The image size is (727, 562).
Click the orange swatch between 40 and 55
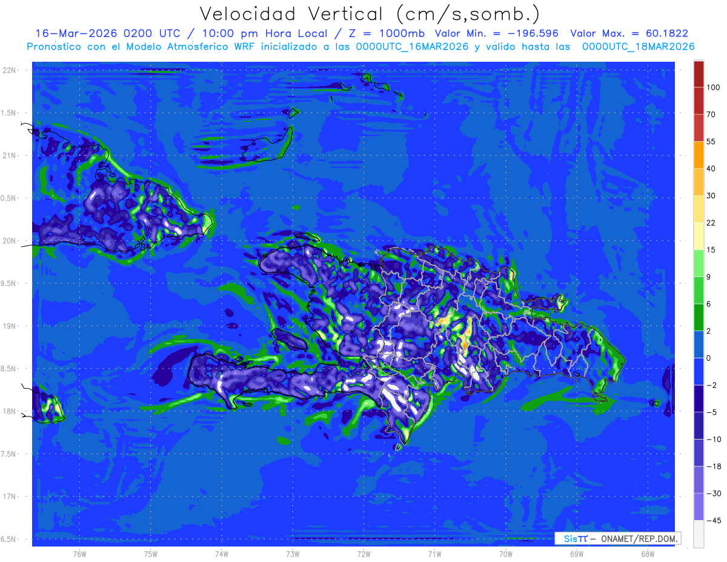pyautogui.click(x=699, y=155)
